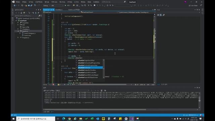Switch to the CSnetApi.cs editor tab
215x121 pixels.
click(x=59, y=10)
